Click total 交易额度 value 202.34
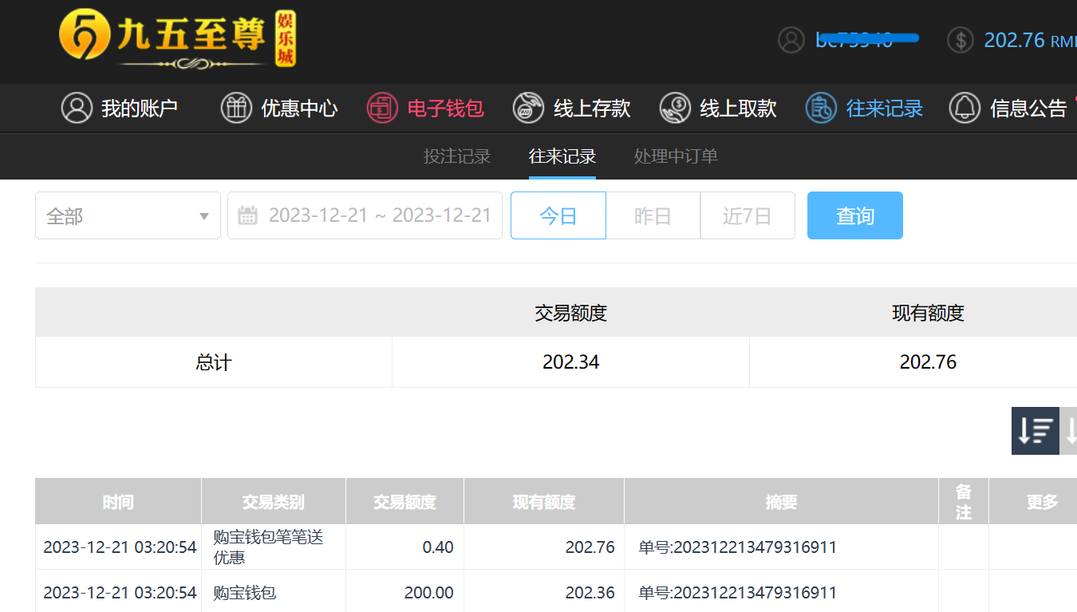The height and width of the screenshot is (612, 1077). [x=571, y=362]
